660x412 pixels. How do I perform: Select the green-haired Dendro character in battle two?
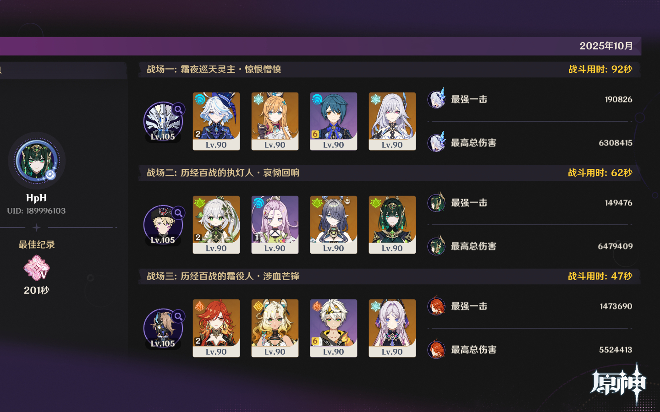pyautogui.click(x=392, y=225)
